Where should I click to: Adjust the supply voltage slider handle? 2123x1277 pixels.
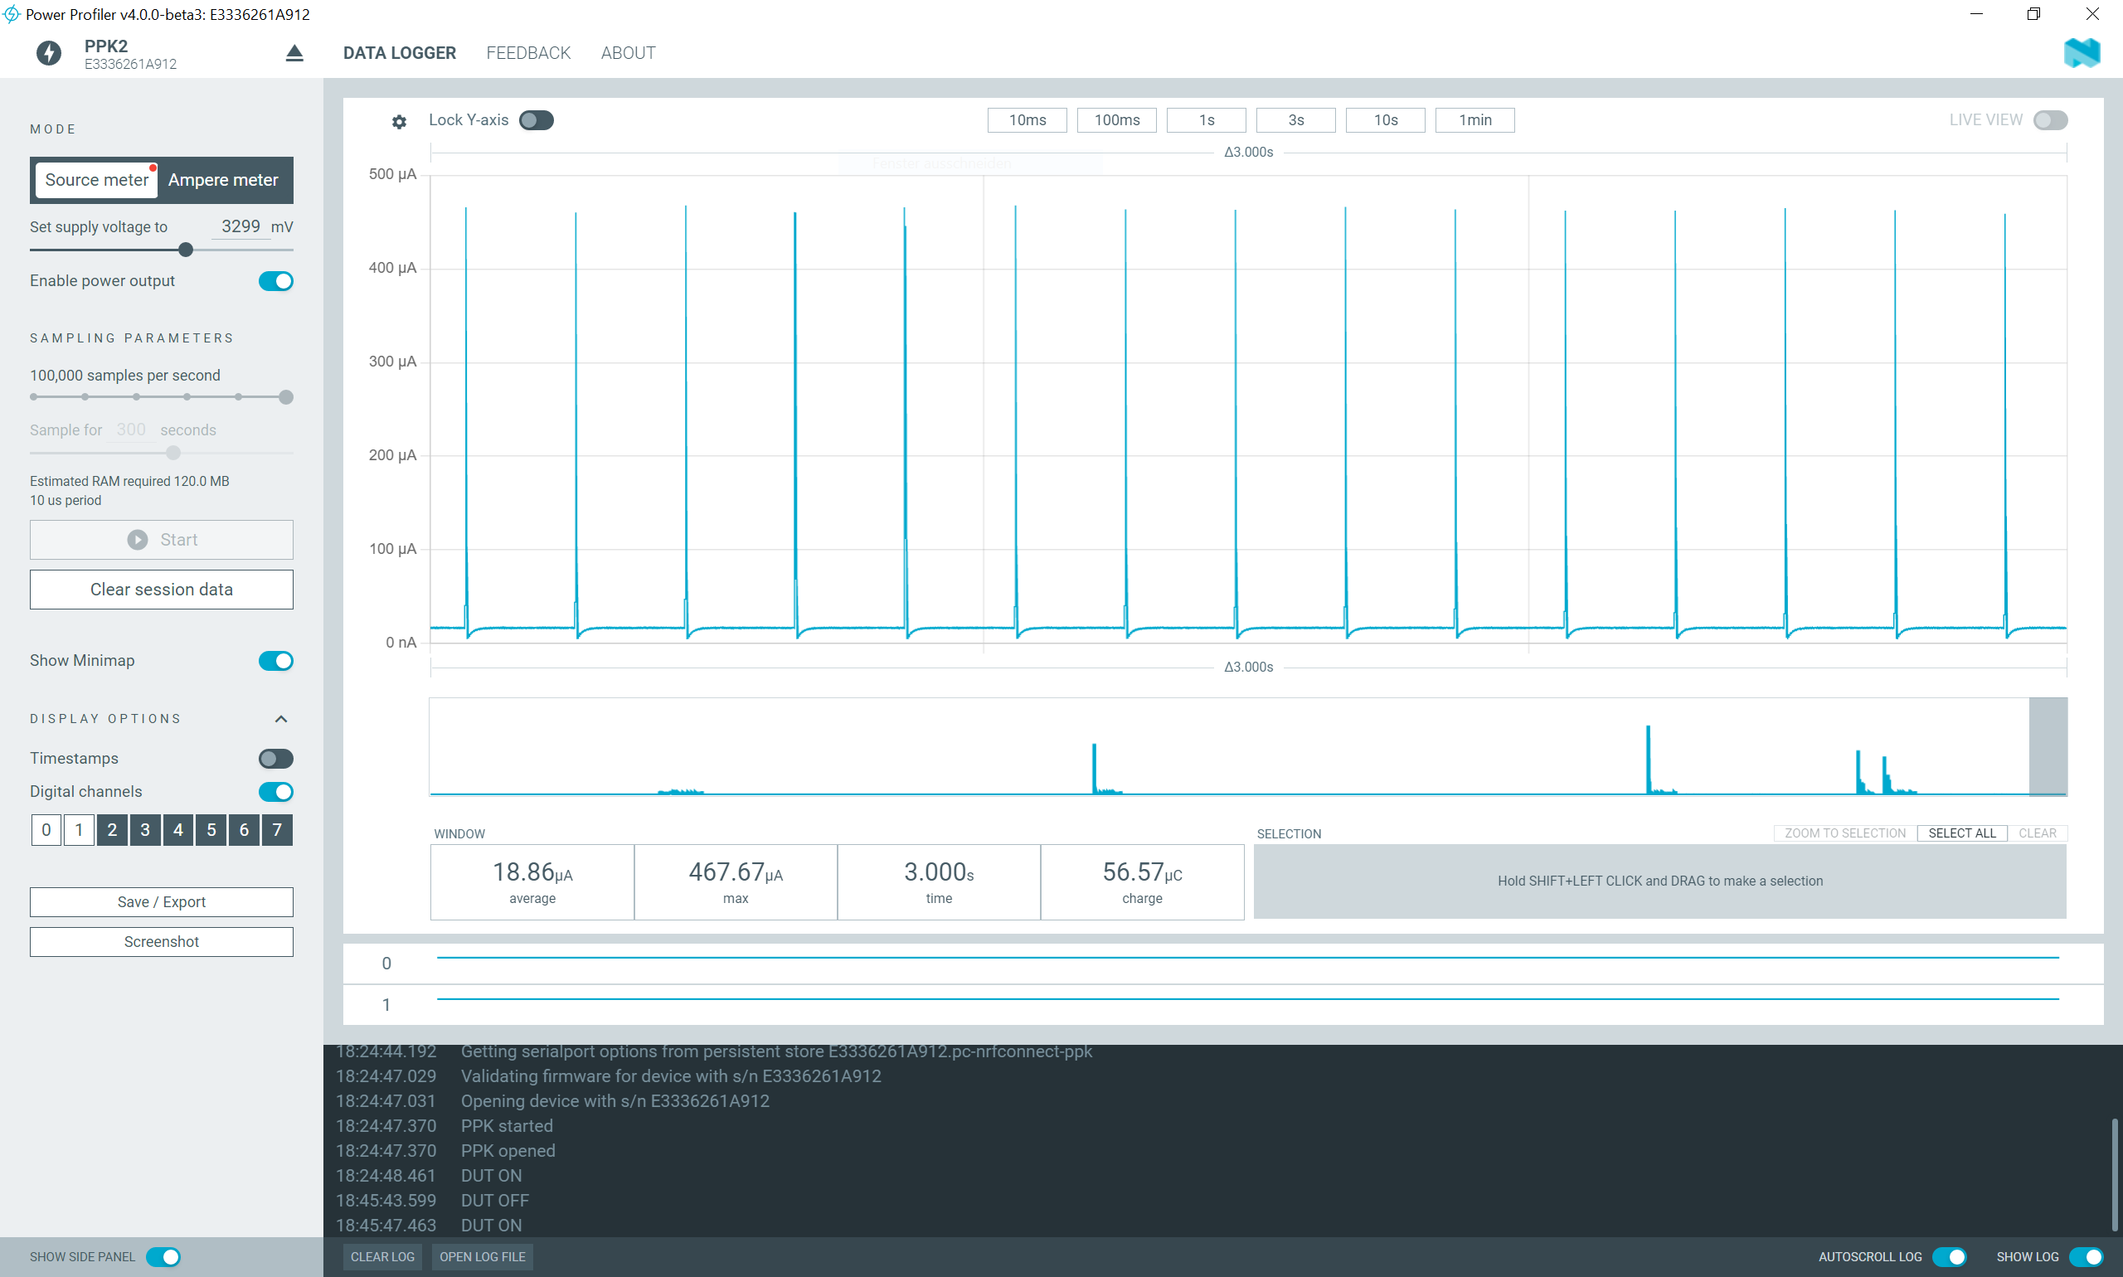pos(186,250)
